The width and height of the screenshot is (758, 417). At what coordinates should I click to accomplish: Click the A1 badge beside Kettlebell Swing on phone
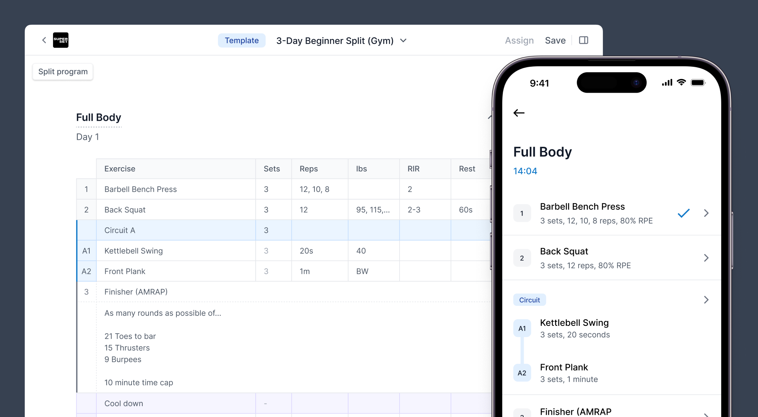pyautogui.click(x=522, y=329)
